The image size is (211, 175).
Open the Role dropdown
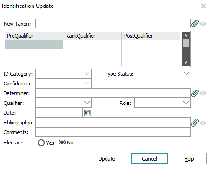point(162,103)
